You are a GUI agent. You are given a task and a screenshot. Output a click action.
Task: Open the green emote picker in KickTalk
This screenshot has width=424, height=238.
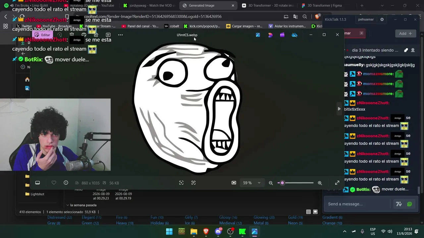click(409, 204)
